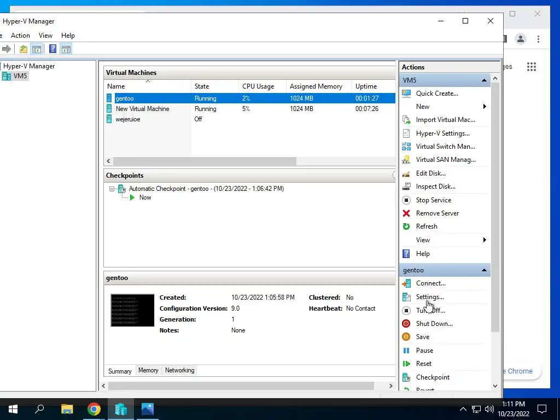Click Shut Down... for gentoo
560x420 pixels.
pyautogui.click(x=434, y=324)
